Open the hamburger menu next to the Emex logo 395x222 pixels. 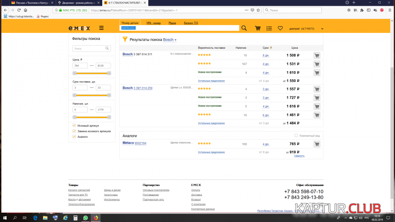click(101, 28)
